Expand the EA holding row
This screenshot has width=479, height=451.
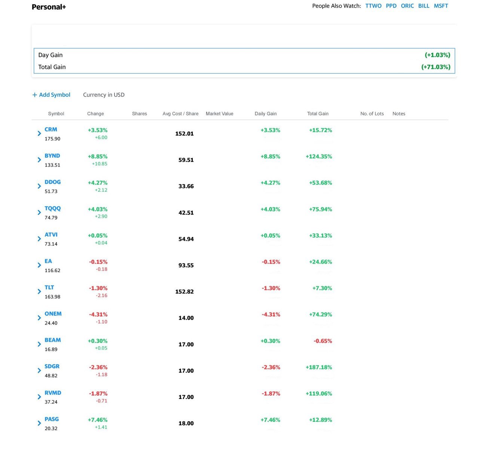(39, 265)
